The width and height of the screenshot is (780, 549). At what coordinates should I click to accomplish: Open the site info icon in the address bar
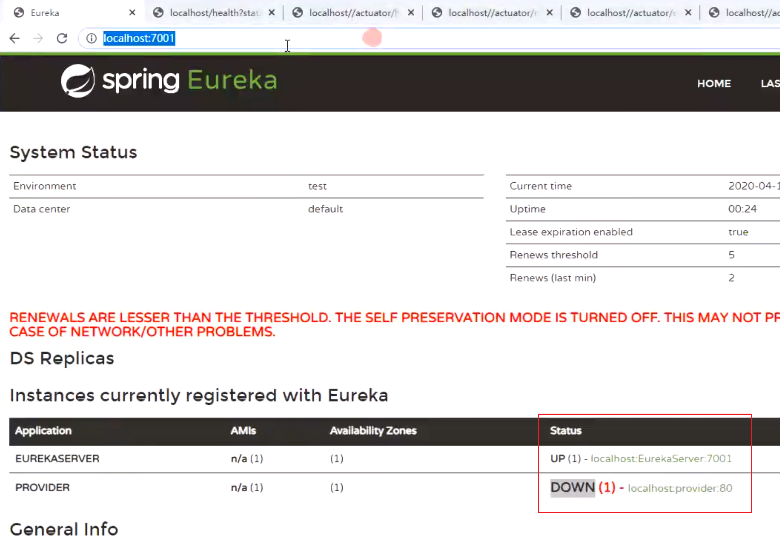coord(91,38)
